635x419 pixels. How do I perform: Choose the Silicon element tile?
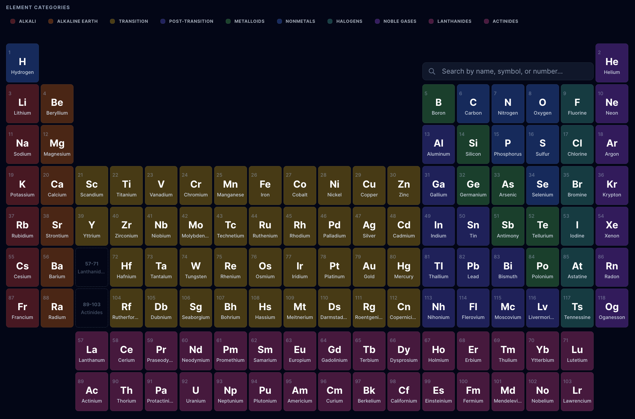[x=473, y=145]
